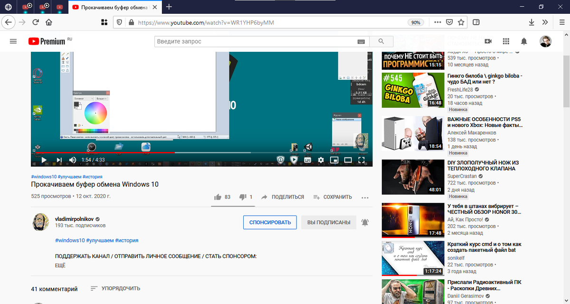Toggle subtitles in the player
The image size is (570, 304).
[307, 160]
